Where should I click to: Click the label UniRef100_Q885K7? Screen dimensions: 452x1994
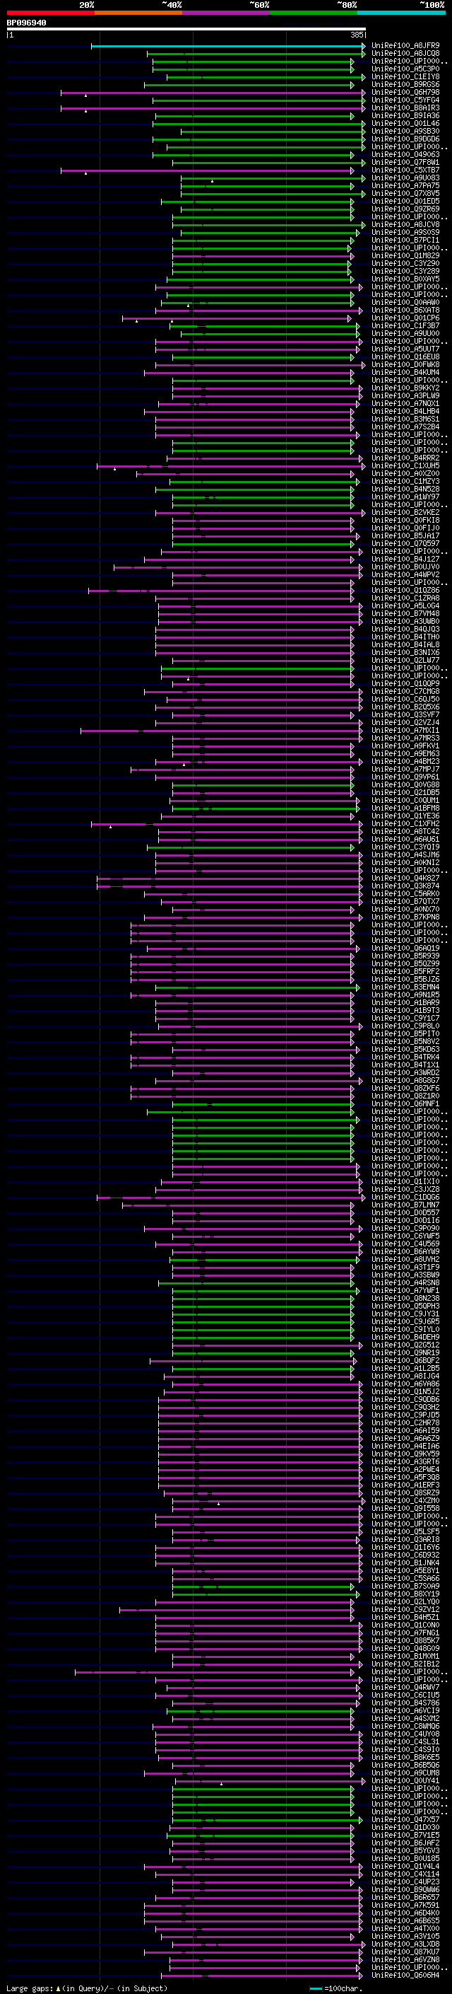point(405,1640)
